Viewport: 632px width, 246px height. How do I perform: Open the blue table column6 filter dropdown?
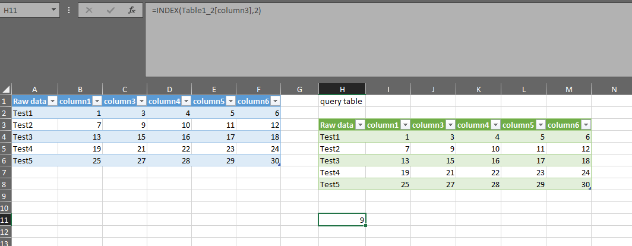point(275,101)
